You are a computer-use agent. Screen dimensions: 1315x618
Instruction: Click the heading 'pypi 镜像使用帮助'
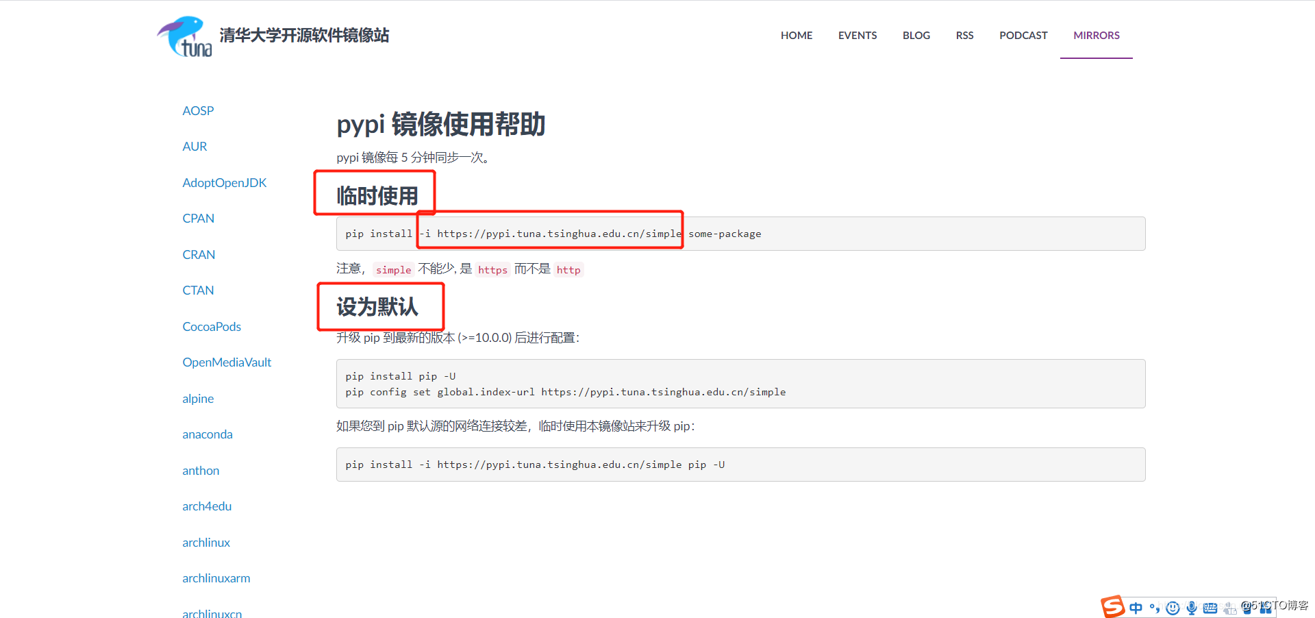[x=440, y=125]
